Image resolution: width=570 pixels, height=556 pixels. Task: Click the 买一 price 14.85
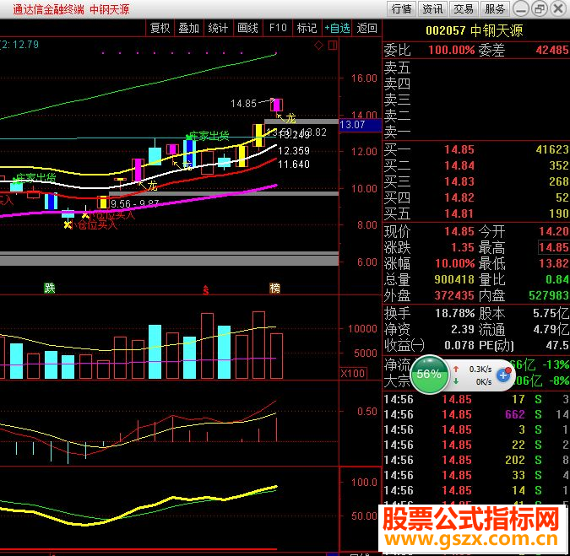[459, 149]
